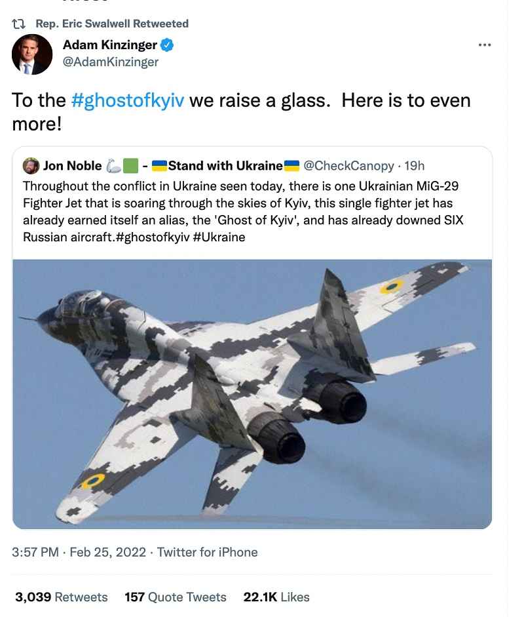This screenshot has width=524, height=617.
Task: Follow the #ghostofkyiv hashtag in main tweet
Action: (x=127, y=100)
